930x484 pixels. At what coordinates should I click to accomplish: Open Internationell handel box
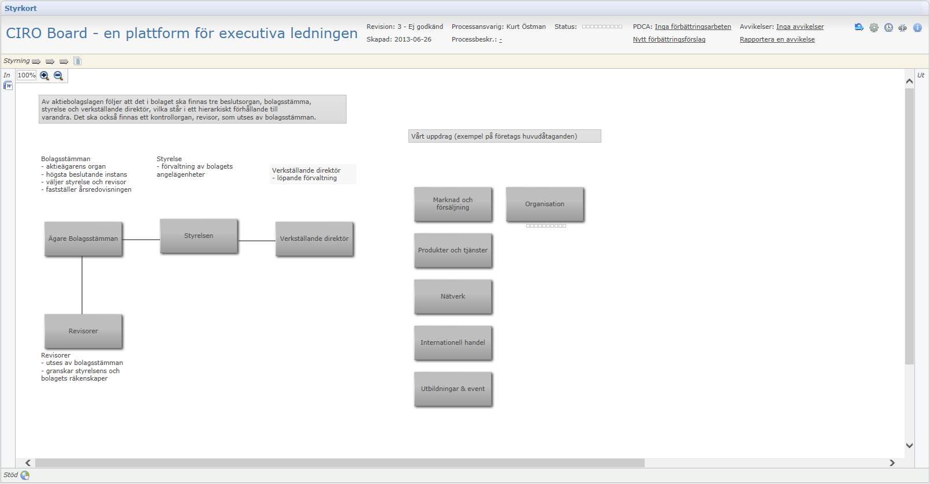(453, 342)
